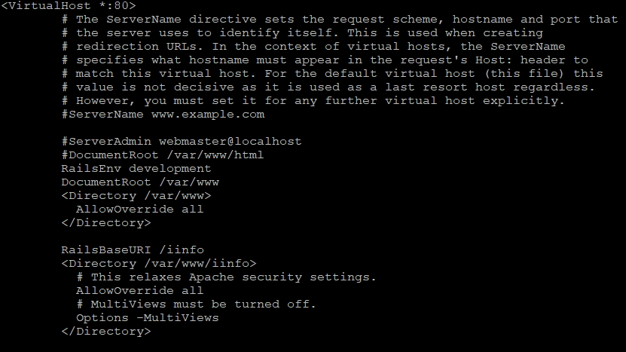The width and height of the screenshot is (626, 352).
Task: Click the Directory /var/www/iinfo opening tag
Action: click(159, 264)
